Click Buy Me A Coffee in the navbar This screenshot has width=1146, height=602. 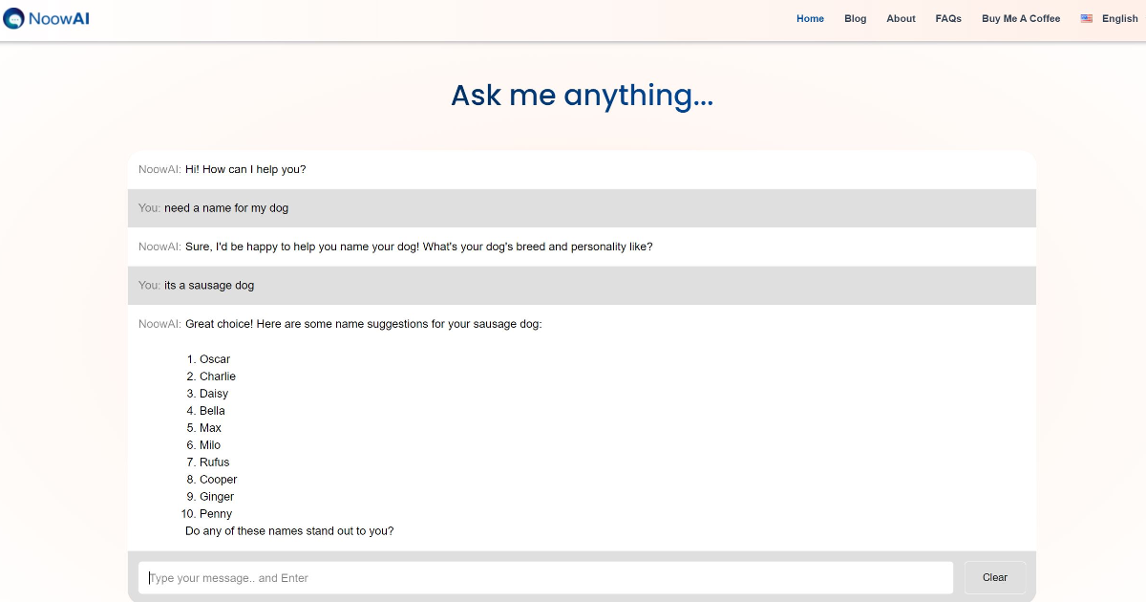tap(1021, 18)
